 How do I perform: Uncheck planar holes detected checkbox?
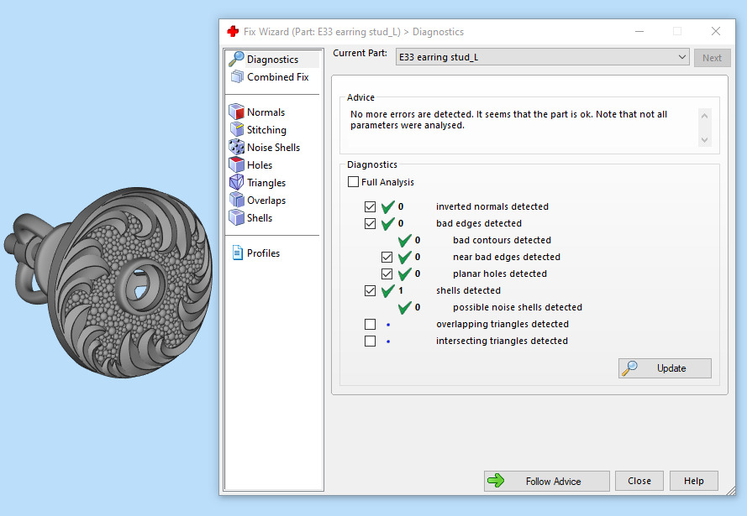(x=387, y=274)
